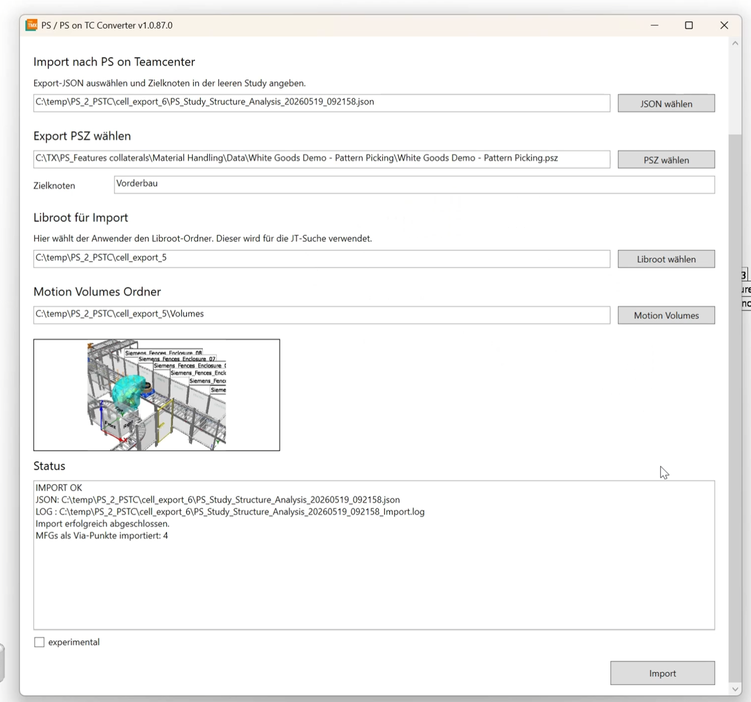
Task: Maximize the converter window
Action: click(689, 25)
